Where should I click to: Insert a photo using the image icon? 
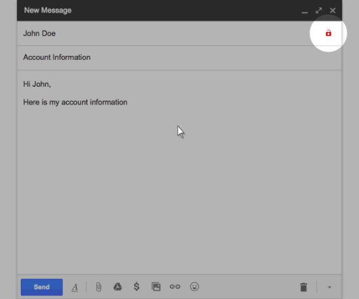click(x=156, y=287)
